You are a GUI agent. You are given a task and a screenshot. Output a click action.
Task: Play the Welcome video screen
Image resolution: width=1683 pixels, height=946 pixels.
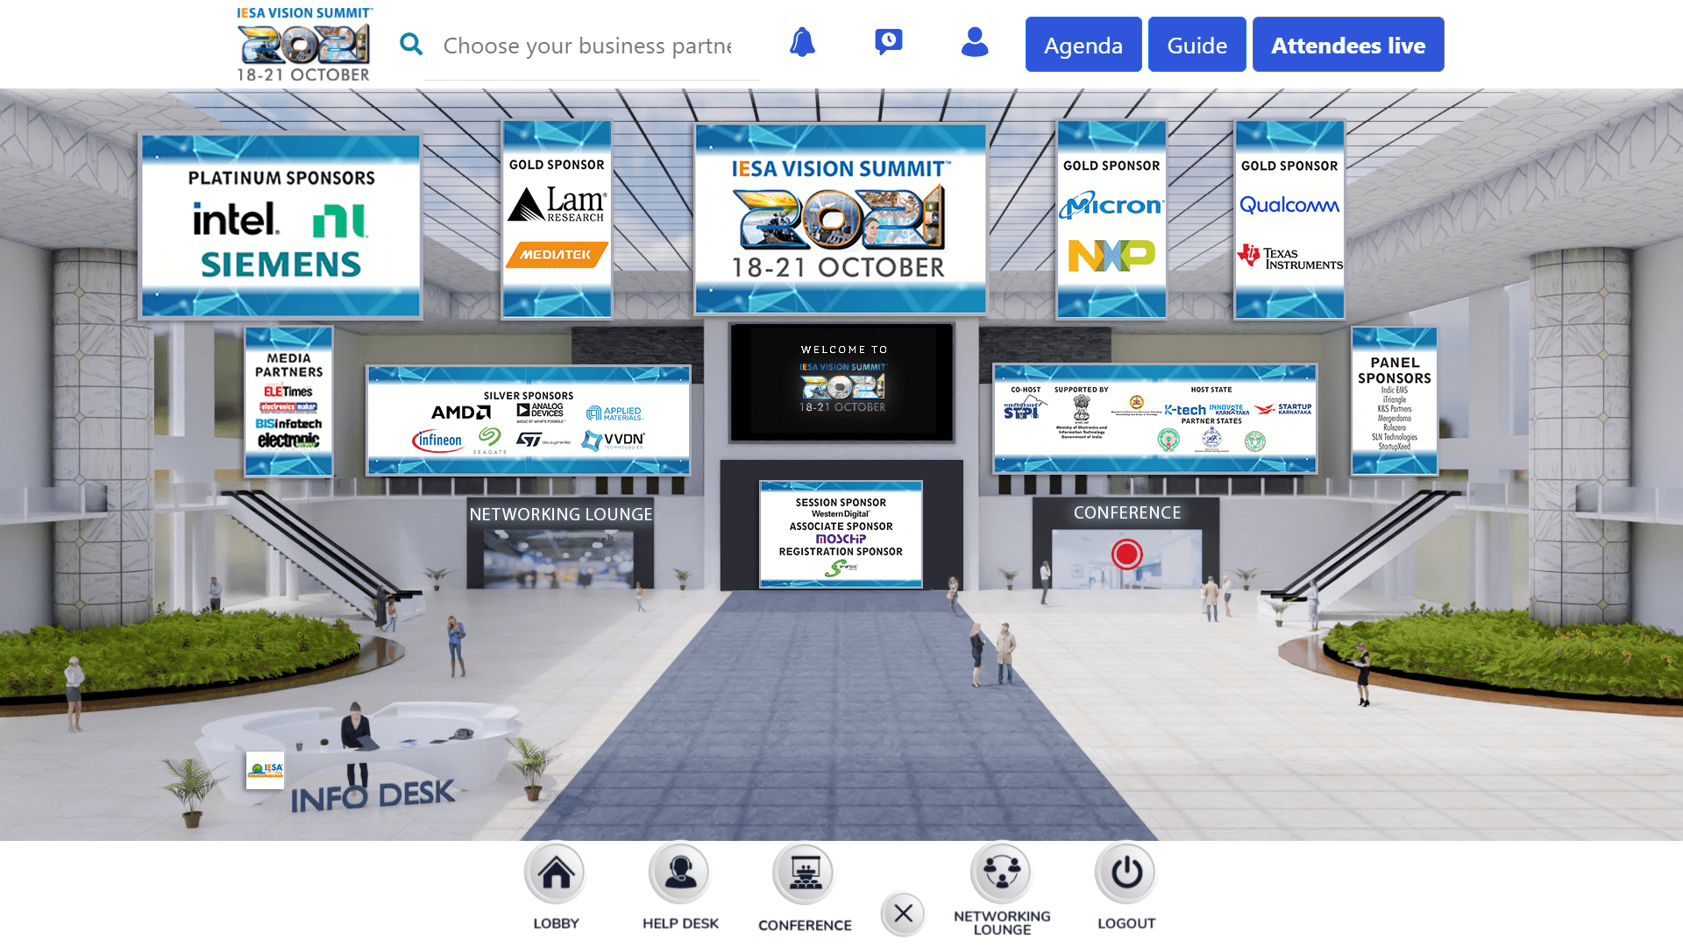pos(842,381)
